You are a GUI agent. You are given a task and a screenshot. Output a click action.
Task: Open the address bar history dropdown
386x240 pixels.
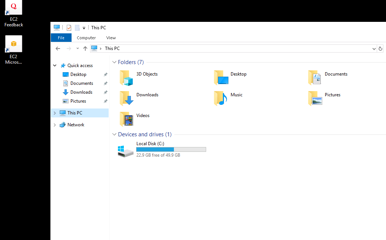(x=374, y=49)
